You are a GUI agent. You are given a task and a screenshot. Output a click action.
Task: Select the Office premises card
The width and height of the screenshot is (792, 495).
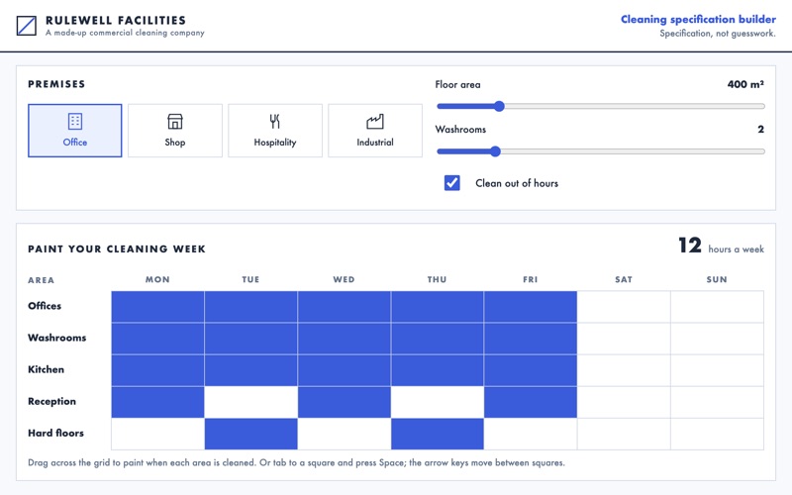click(x=75, y=131)
